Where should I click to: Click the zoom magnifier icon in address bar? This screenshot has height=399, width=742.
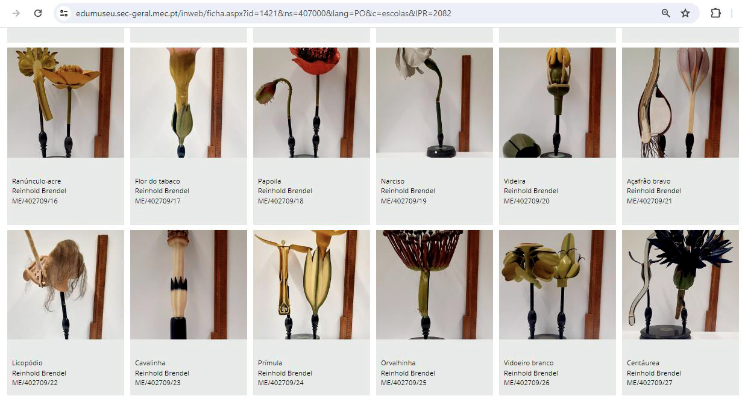tap(666, 13)
